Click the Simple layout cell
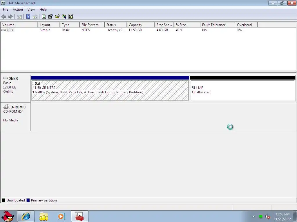This screenshot has height=222, width=297. click(x=45, y=30)
